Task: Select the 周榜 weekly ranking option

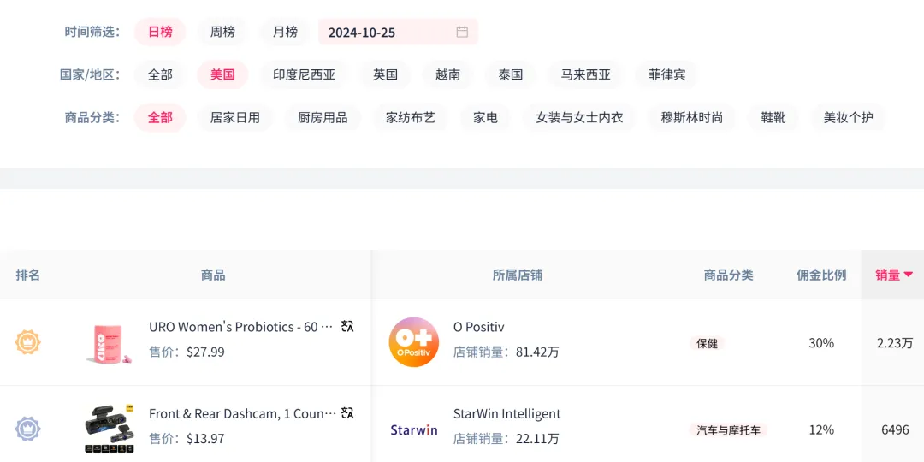Action: [x=222, y=32]
